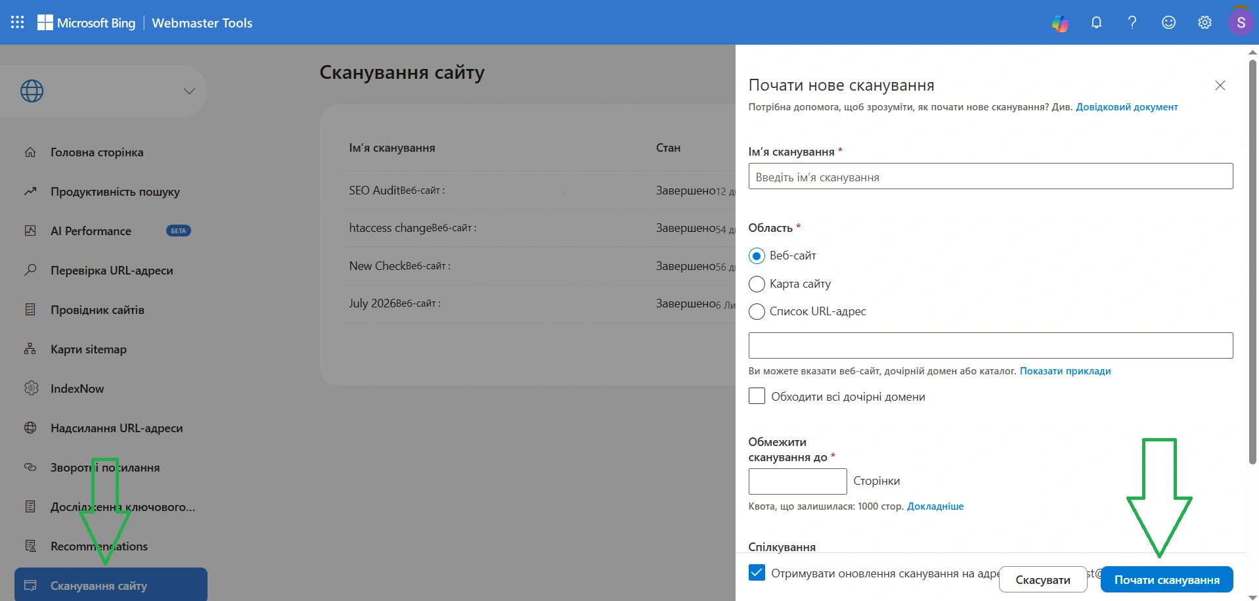Expand the site selector dropdown chevron
Image resolution: width=1259 pixels, height=601 pixels.
(189, 91)
